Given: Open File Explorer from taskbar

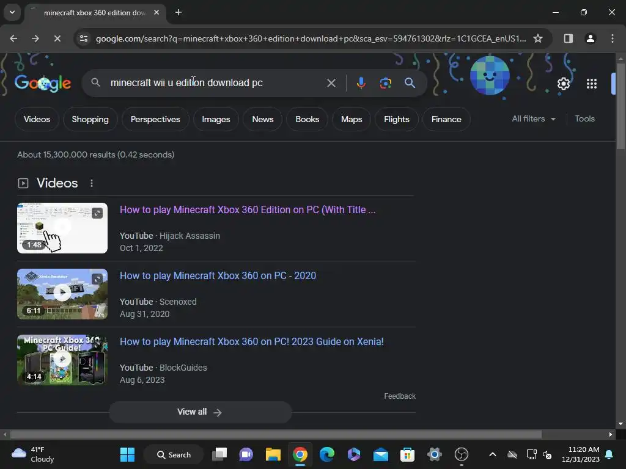Looking at the screenshot, I should click(x=273, y=454).
